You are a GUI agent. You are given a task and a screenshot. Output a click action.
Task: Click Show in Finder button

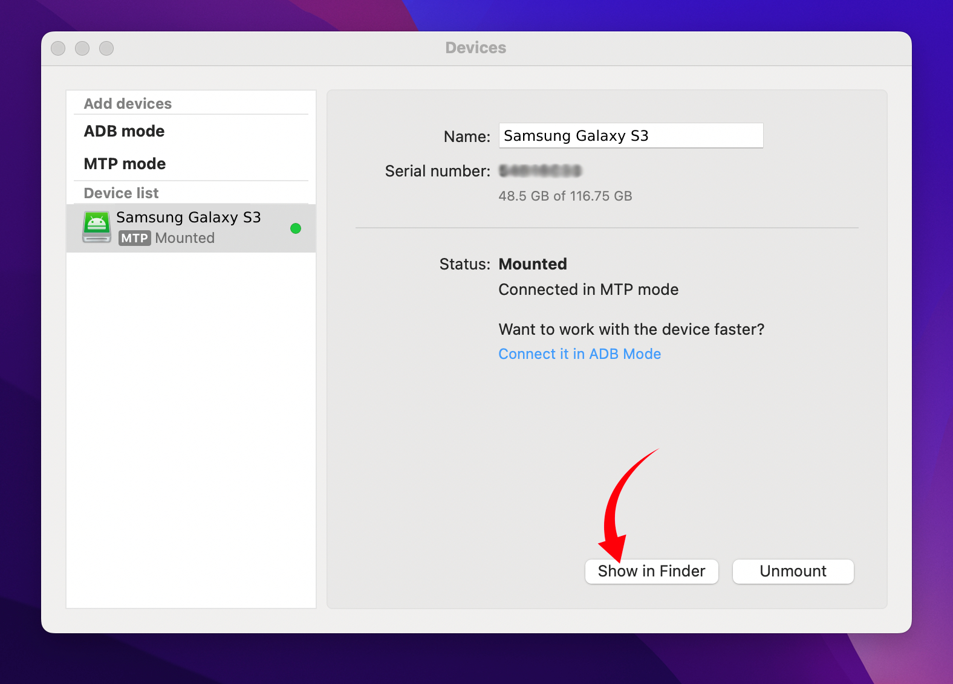[x=651, y=571]
